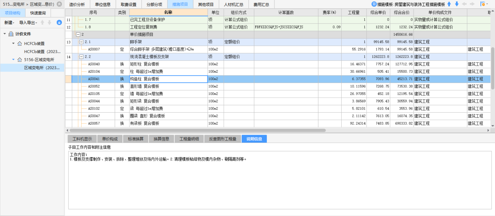Click the gray move-up arrow in project panel
This screenshot has height=216, width=495.
(43, 22)
